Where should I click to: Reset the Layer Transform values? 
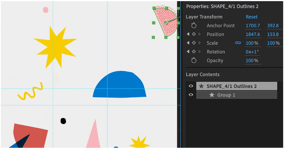[x=251, y=17]
